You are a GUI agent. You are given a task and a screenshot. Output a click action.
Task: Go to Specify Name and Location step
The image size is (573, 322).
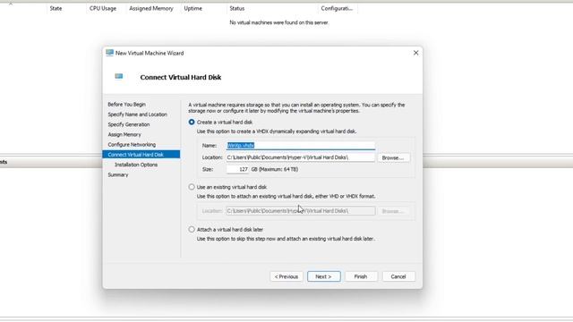[x=137, y=114]
